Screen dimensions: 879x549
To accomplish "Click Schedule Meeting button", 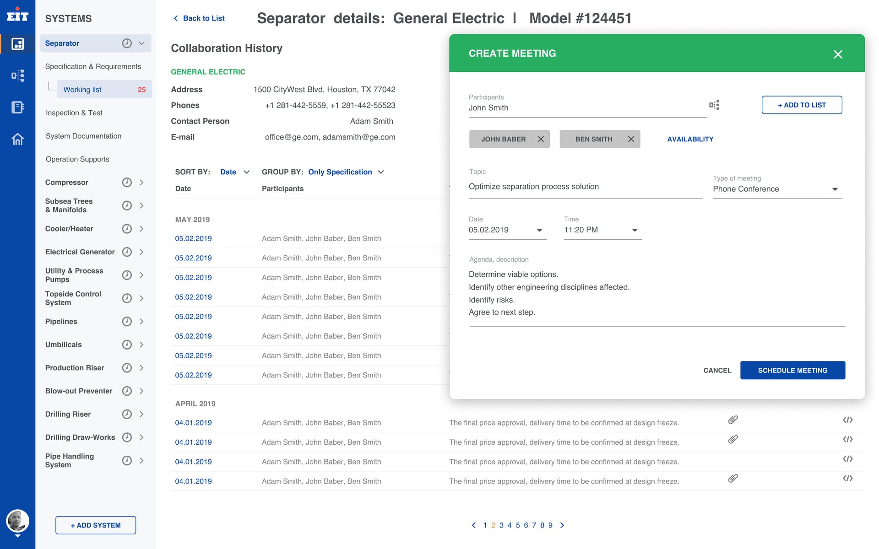I will coord(792,370).
